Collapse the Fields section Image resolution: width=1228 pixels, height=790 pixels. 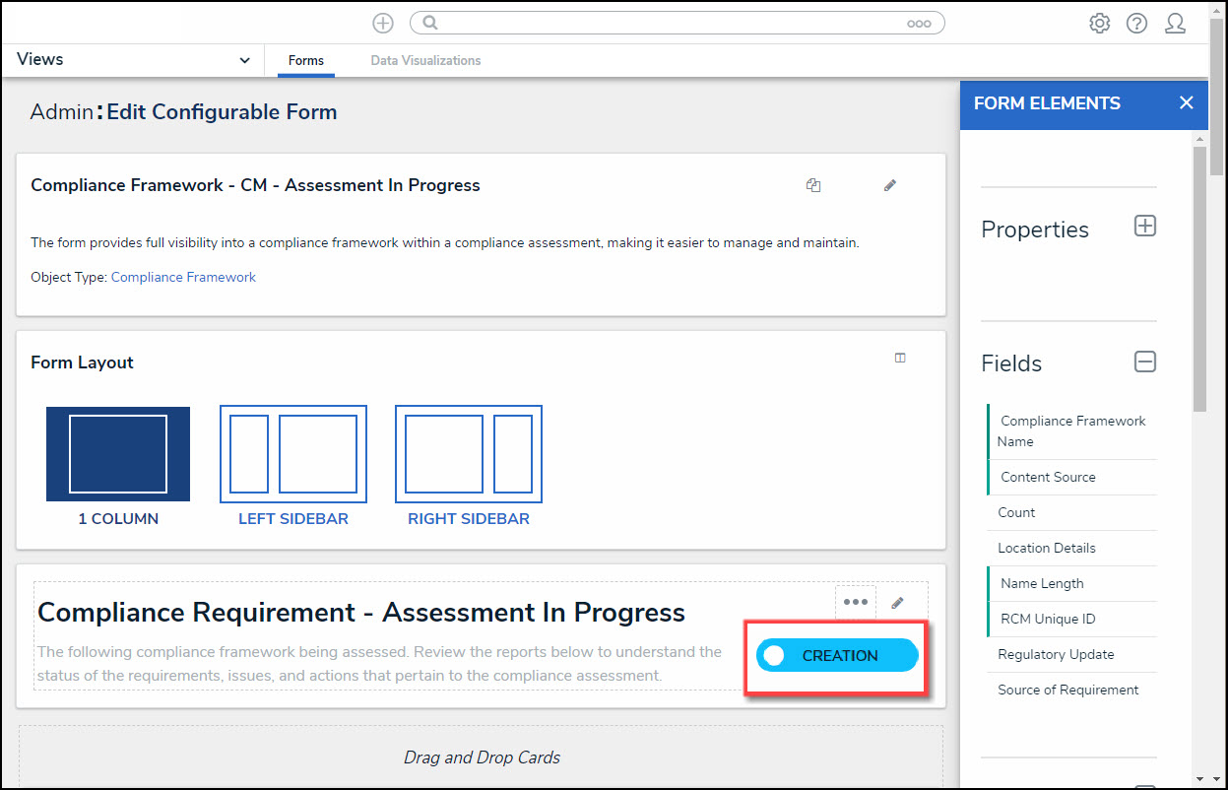tap(1144, 362)
